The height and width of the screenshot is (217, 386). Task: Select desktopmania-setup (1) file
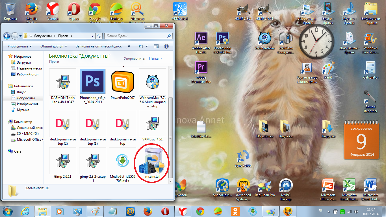point(93,128)
